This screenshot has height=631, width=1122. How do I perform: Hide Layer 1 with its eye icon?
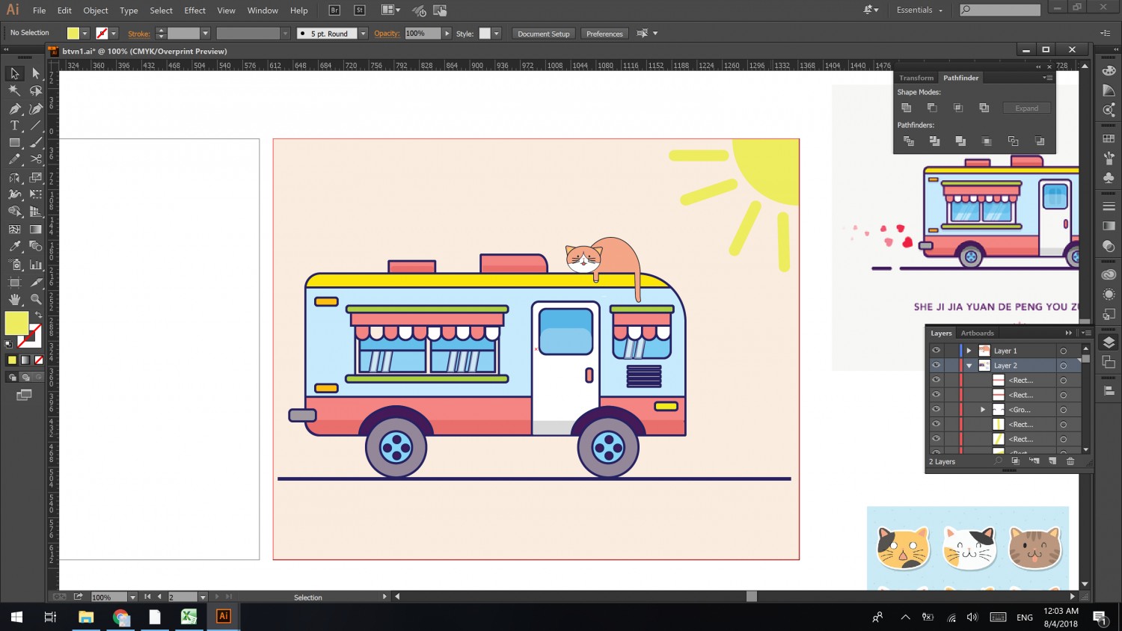[936, 350]
